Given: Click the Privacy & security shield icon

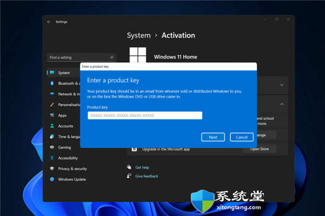Looking at the screenshot, I should click(x=52, y=168).
